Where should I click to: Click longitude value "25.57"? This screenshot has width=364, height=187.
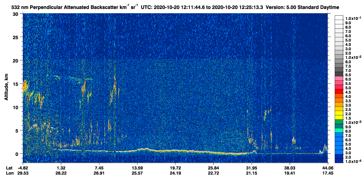coord(137,173)
